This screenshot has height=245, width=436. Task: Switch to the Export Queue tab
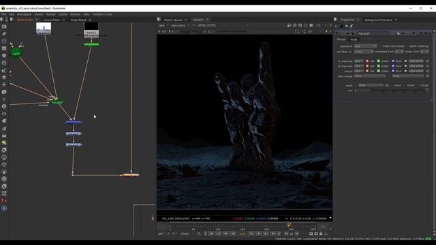click(173, 20)
